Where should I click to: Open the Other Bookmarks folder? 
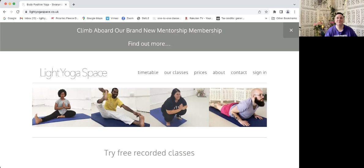tap(284, 18)
